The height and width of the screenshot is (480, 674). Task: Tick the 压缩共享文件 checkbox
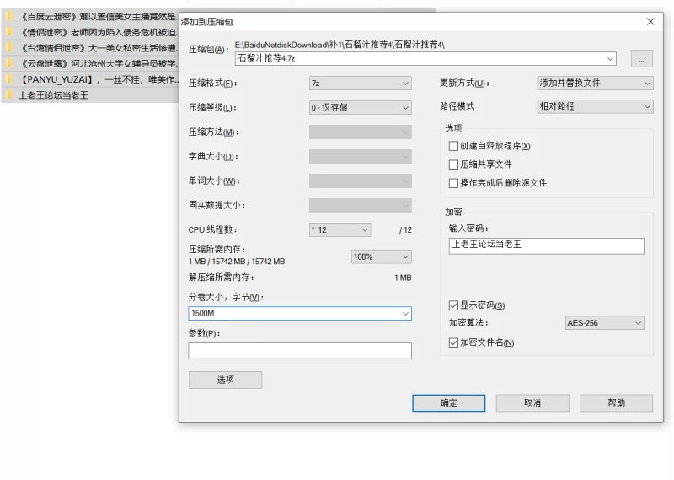coord(453,164)
